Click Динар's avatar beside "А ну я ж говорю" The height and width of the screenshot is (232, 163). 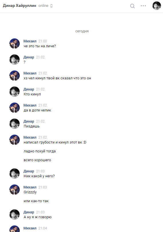[15, 215]
